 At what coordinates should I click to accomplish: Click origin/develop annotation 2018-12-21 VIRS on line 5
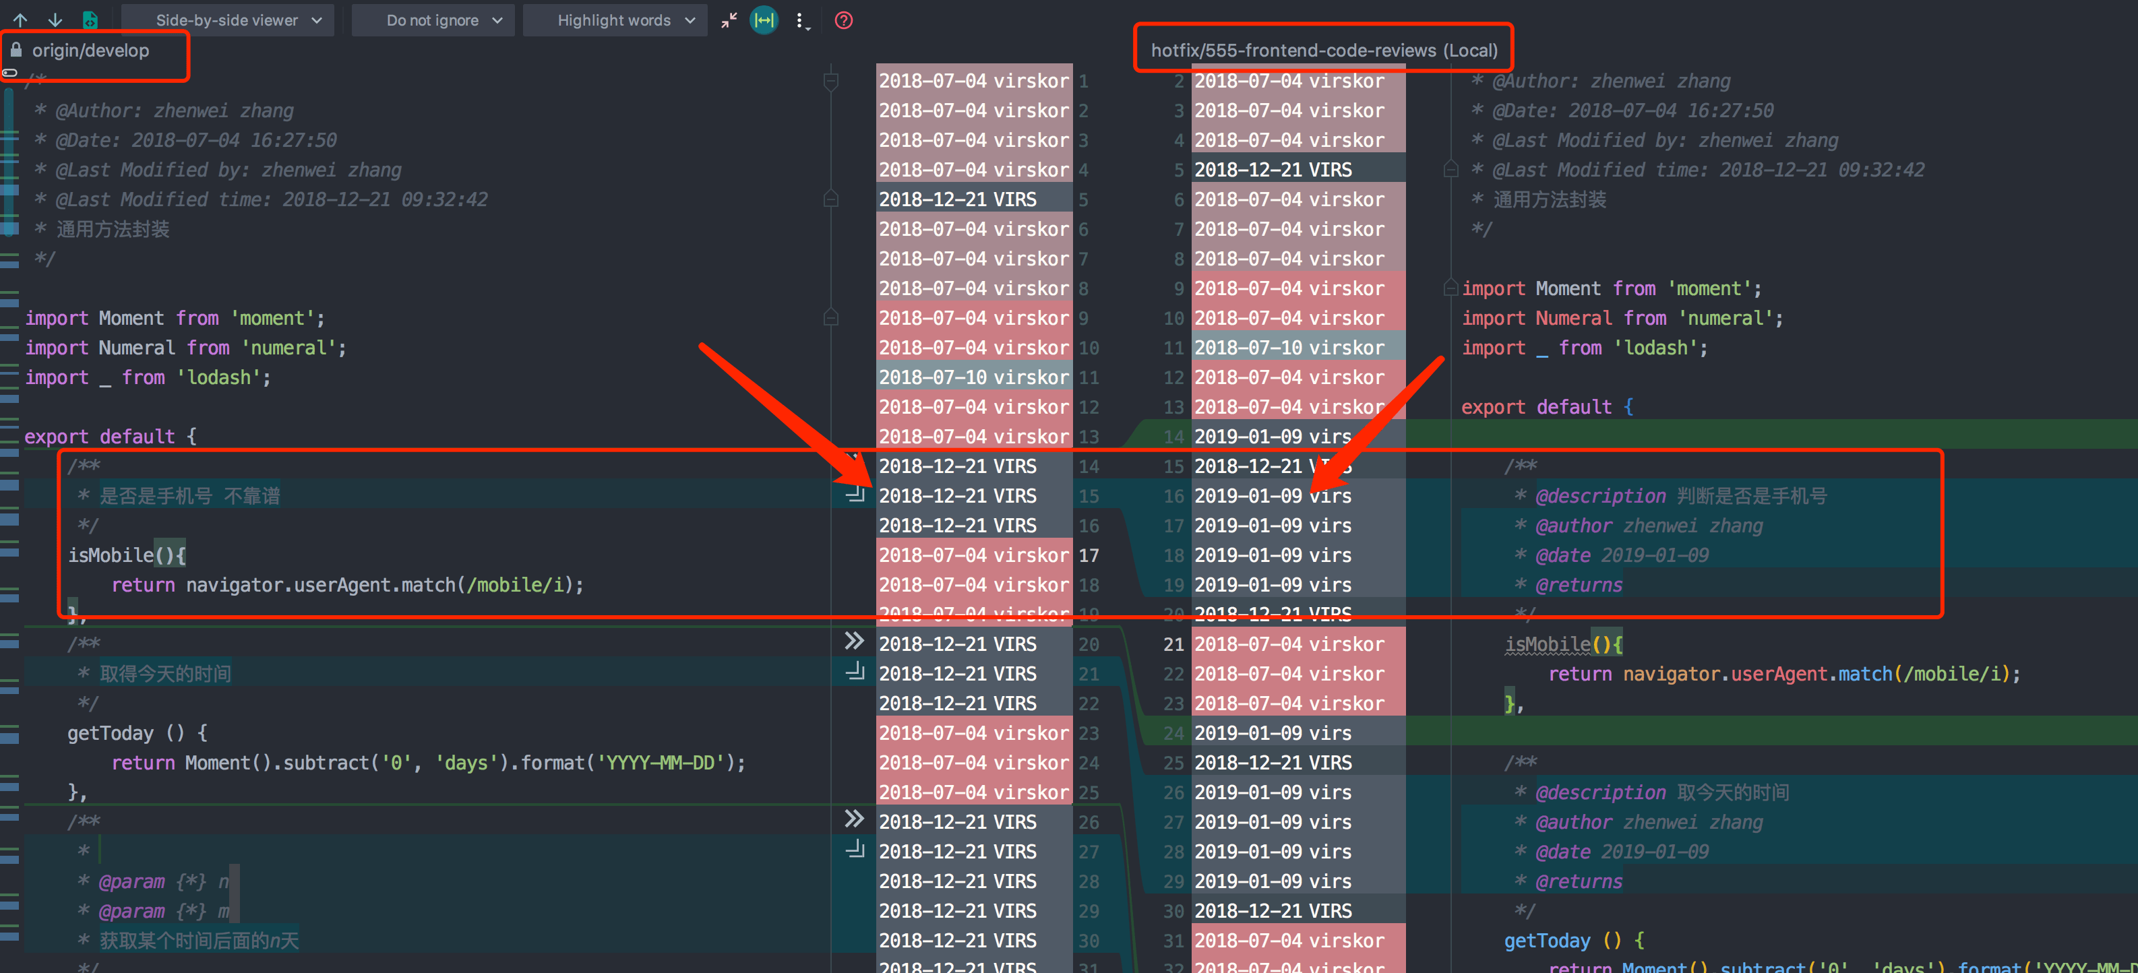point(975,199)
